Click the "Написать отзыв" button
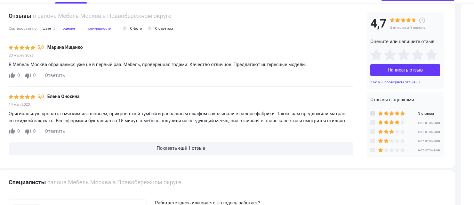 pos(405,70)
